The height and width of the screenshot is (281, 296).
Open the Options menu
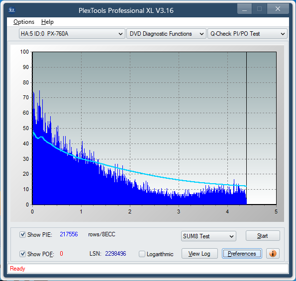pos(24,22)
